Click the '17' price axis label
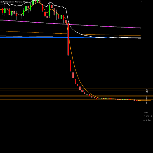Image resolution: width=153 pixels, height=153 pixels. (x=147, y=89)
